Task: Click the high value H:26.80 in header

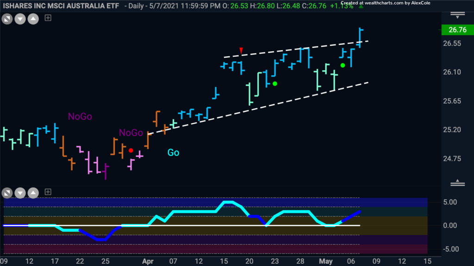Action: [x=262, y=6]
